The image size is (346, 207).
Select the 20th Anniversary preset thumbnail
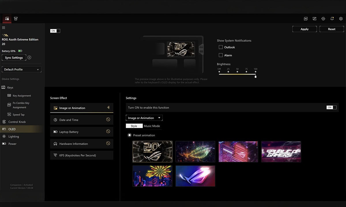[153, 152]
